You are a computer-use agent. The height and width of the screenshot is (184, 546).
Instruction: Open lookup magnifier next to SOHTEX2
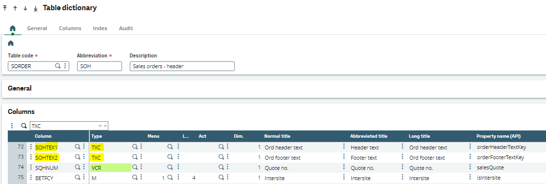click(x=77, y=158)
